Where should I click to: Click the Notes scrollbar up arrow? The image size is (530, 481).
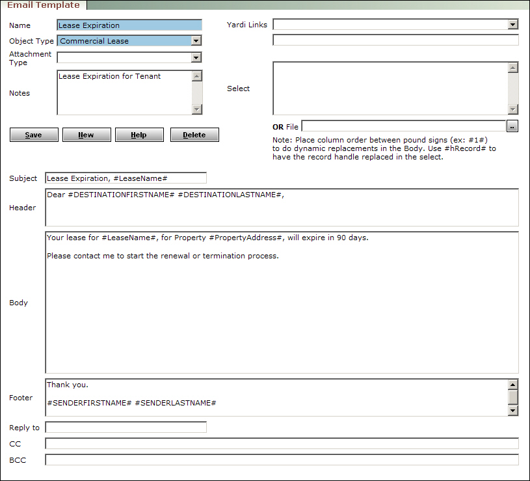tap(196, 74)
